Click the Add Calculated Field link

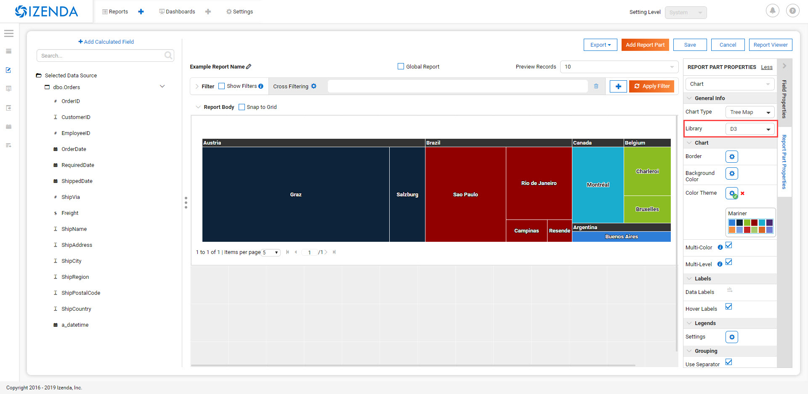[x=106, y=42]
